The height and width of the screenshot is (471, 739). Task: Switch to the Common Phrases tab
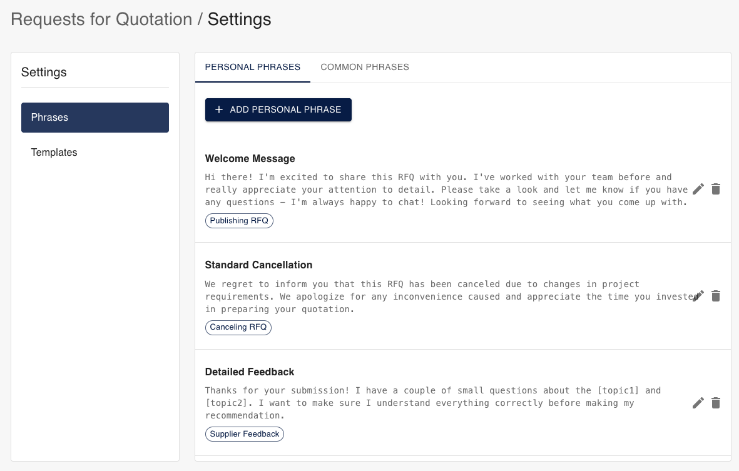365,68
